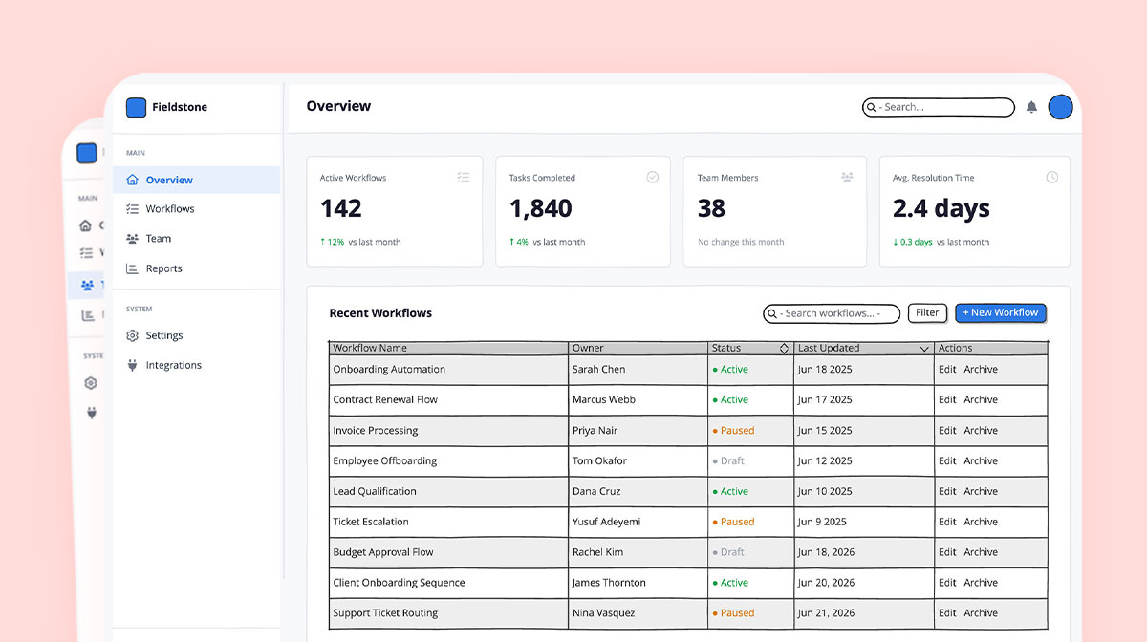Click the Integrations plug icon in sidebar
The height and width of the screenshot is (642, 1147).
click(x=133, y=365)
